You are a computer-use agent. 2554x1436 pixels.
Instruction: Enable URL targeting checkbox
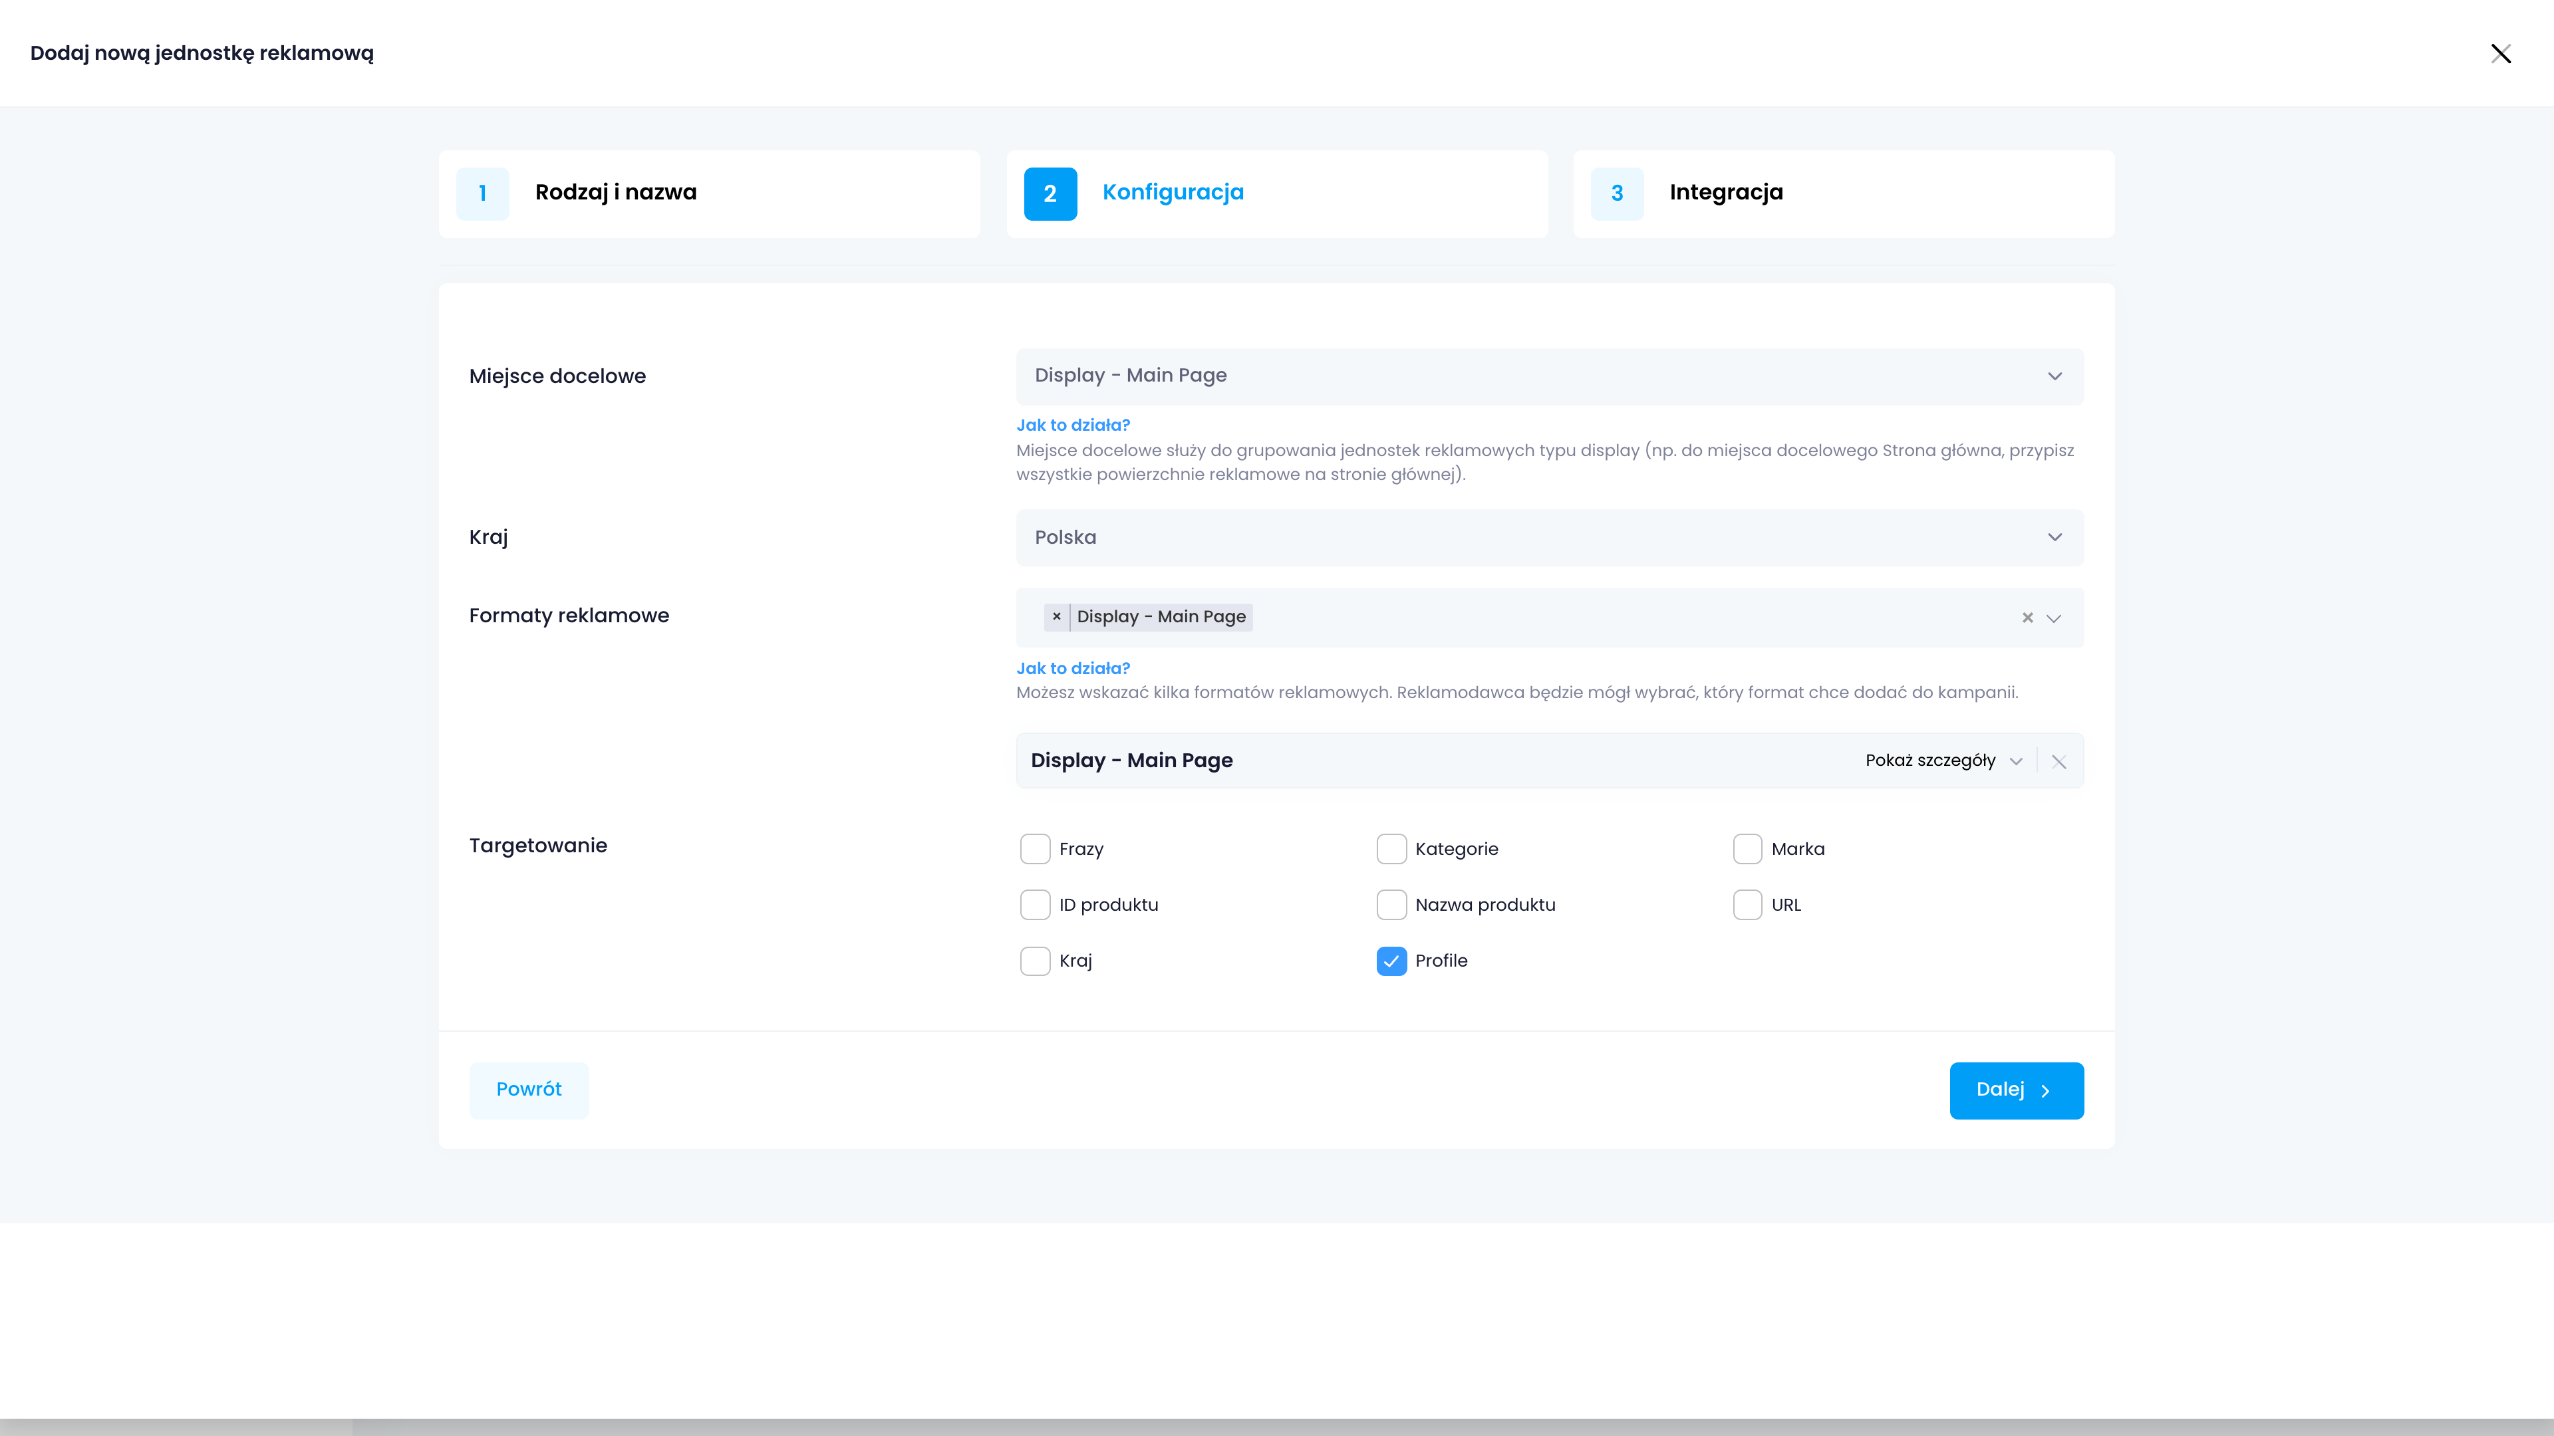[x=1747, y=904]
